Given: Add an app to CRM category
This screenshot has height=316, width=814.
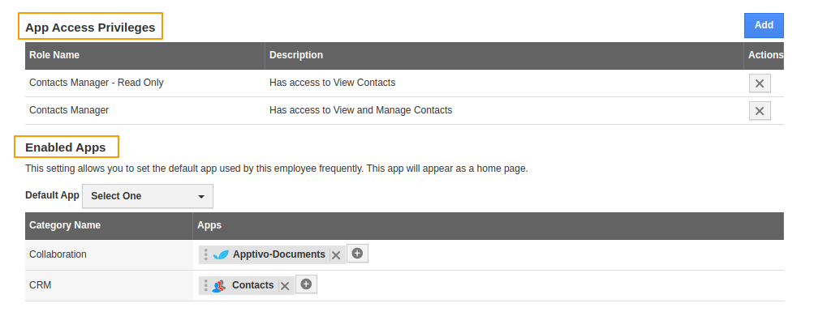Looking at the screenshot, I should pyautogui.click(x=306, y=284).
